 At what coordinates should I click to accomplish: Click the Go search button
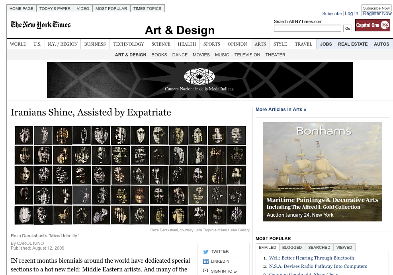[348, 28]
